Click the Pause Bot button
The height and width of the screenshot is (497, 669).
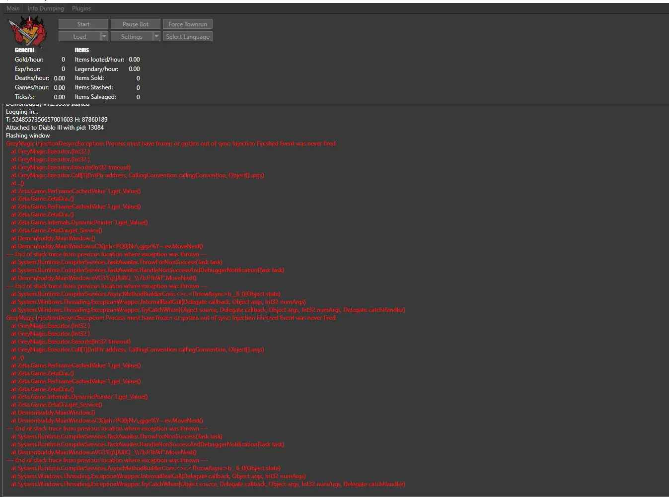136,24
